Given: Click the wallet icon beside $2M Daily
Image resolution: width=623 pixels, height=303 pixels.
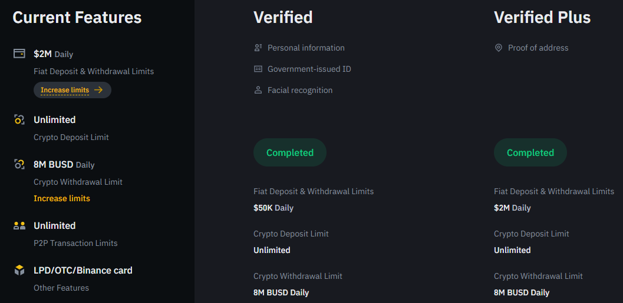Looking at the screenshot, I should (x=19, y=54).
